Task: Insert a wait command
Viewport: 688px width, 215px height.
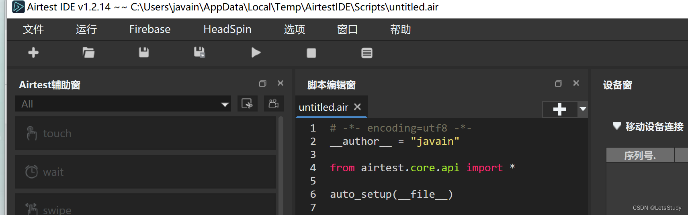Action: (145, 172)
